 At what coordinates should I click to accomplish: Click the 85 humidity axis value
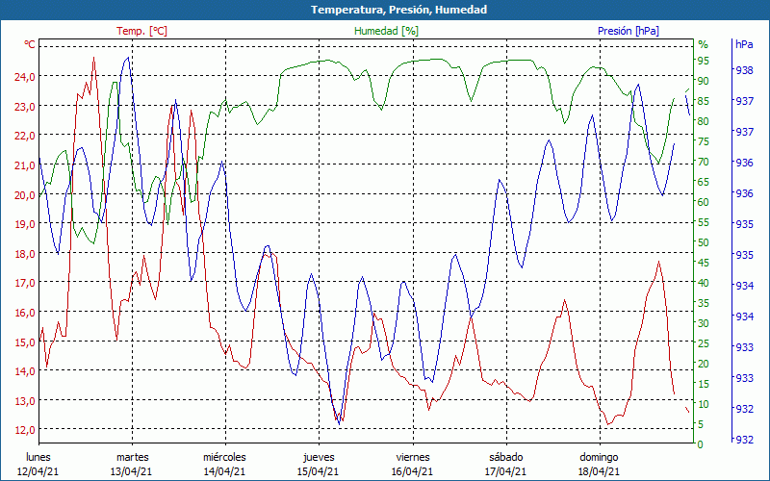click(704, 101)
